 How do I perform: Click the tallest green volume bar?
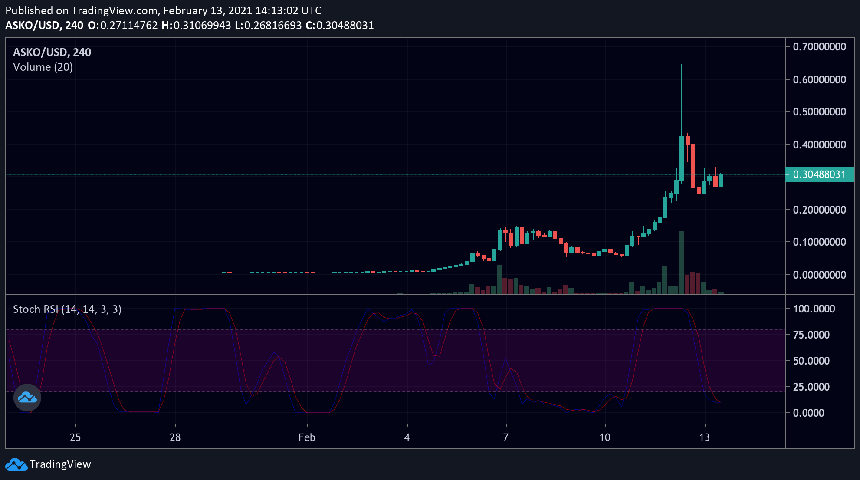[x=681, y=263]
